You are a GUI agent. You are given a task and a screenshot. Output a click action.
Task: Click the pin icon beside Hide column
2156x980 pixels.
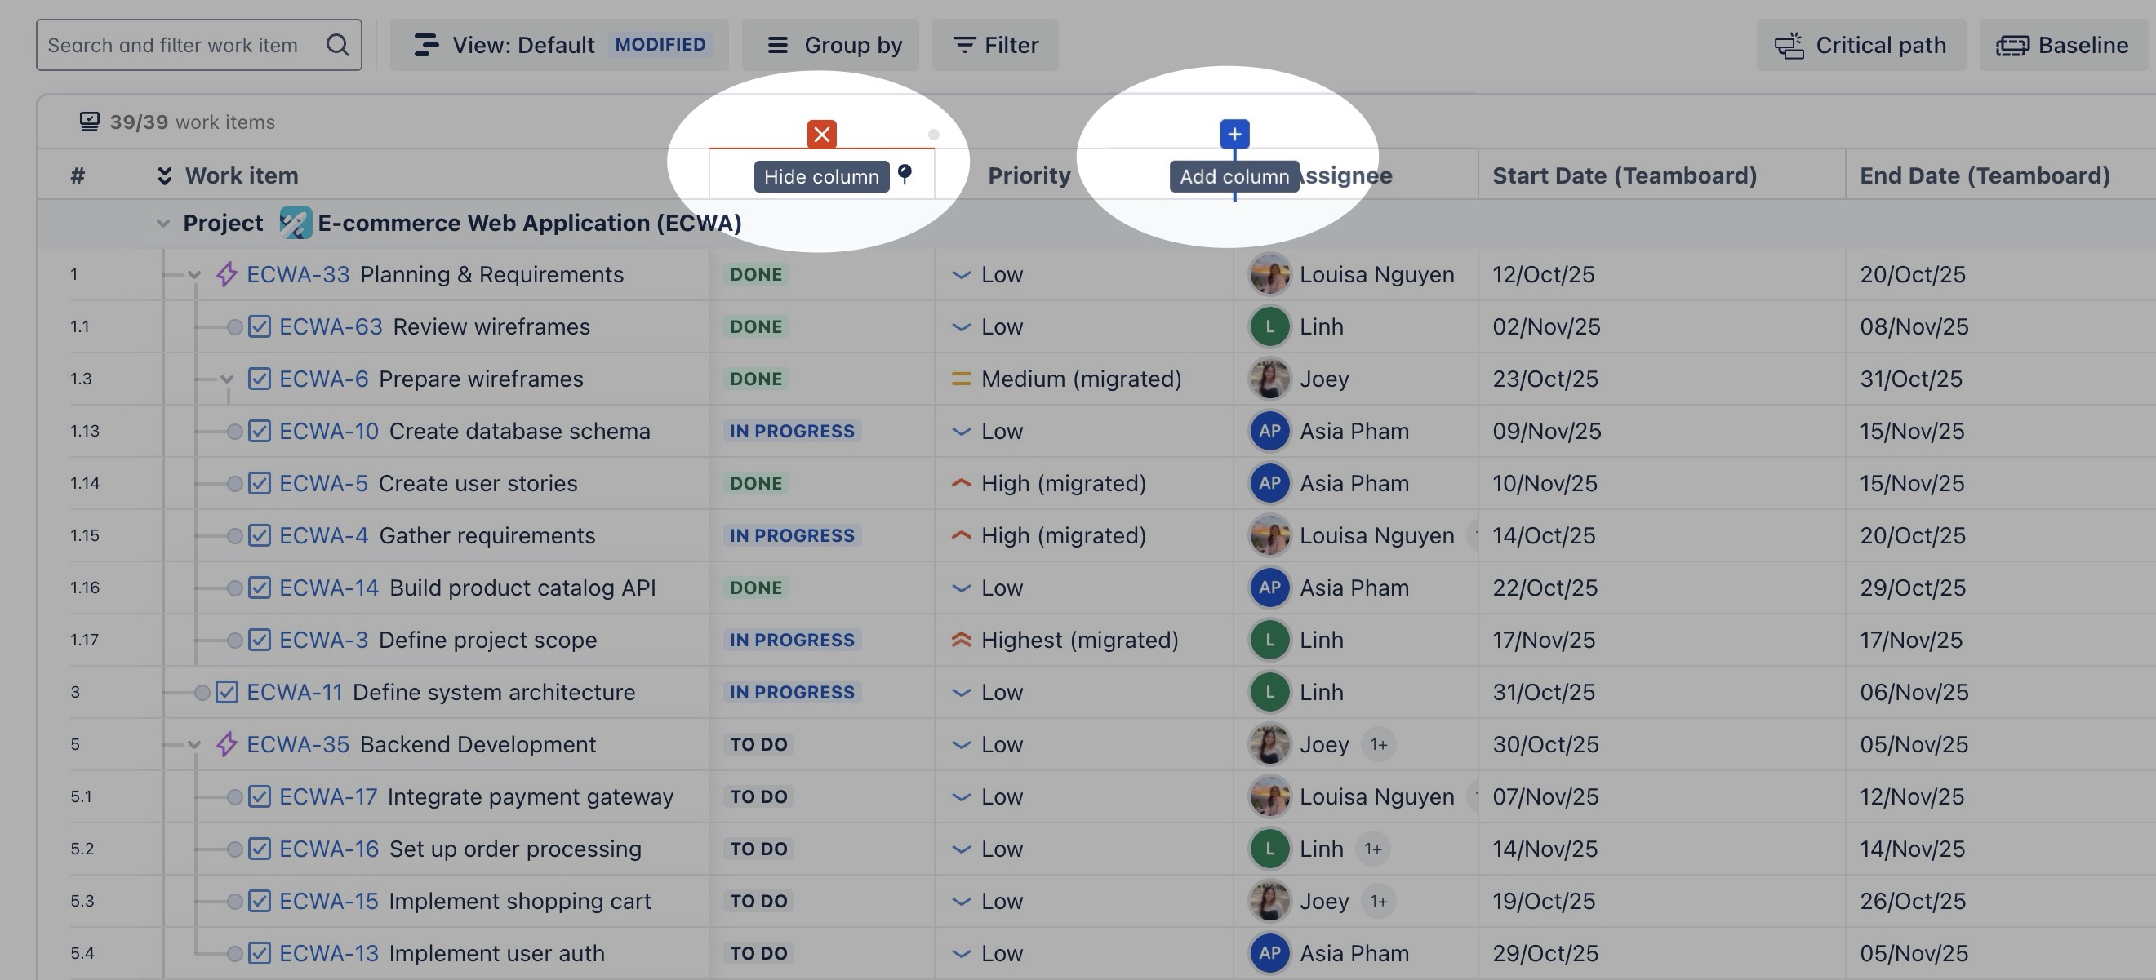point(904,173)
